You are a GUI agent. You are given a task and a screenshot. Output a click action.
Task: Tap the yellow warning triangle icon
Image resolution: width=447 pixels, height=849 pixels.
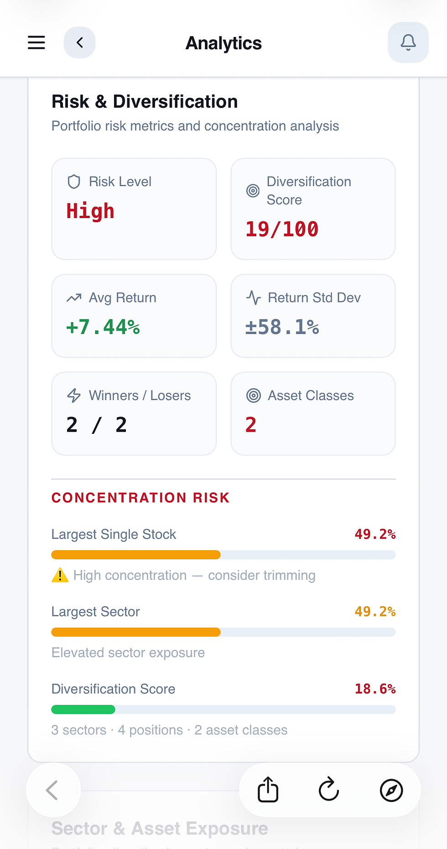coord(60,575)
